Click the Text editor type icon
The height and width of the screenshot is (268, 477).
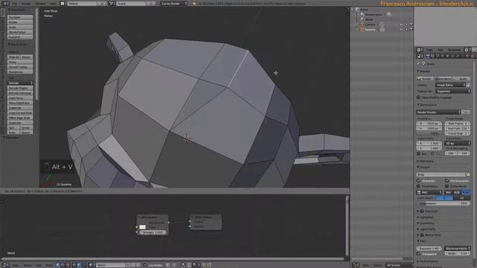(x=420, y=50)
